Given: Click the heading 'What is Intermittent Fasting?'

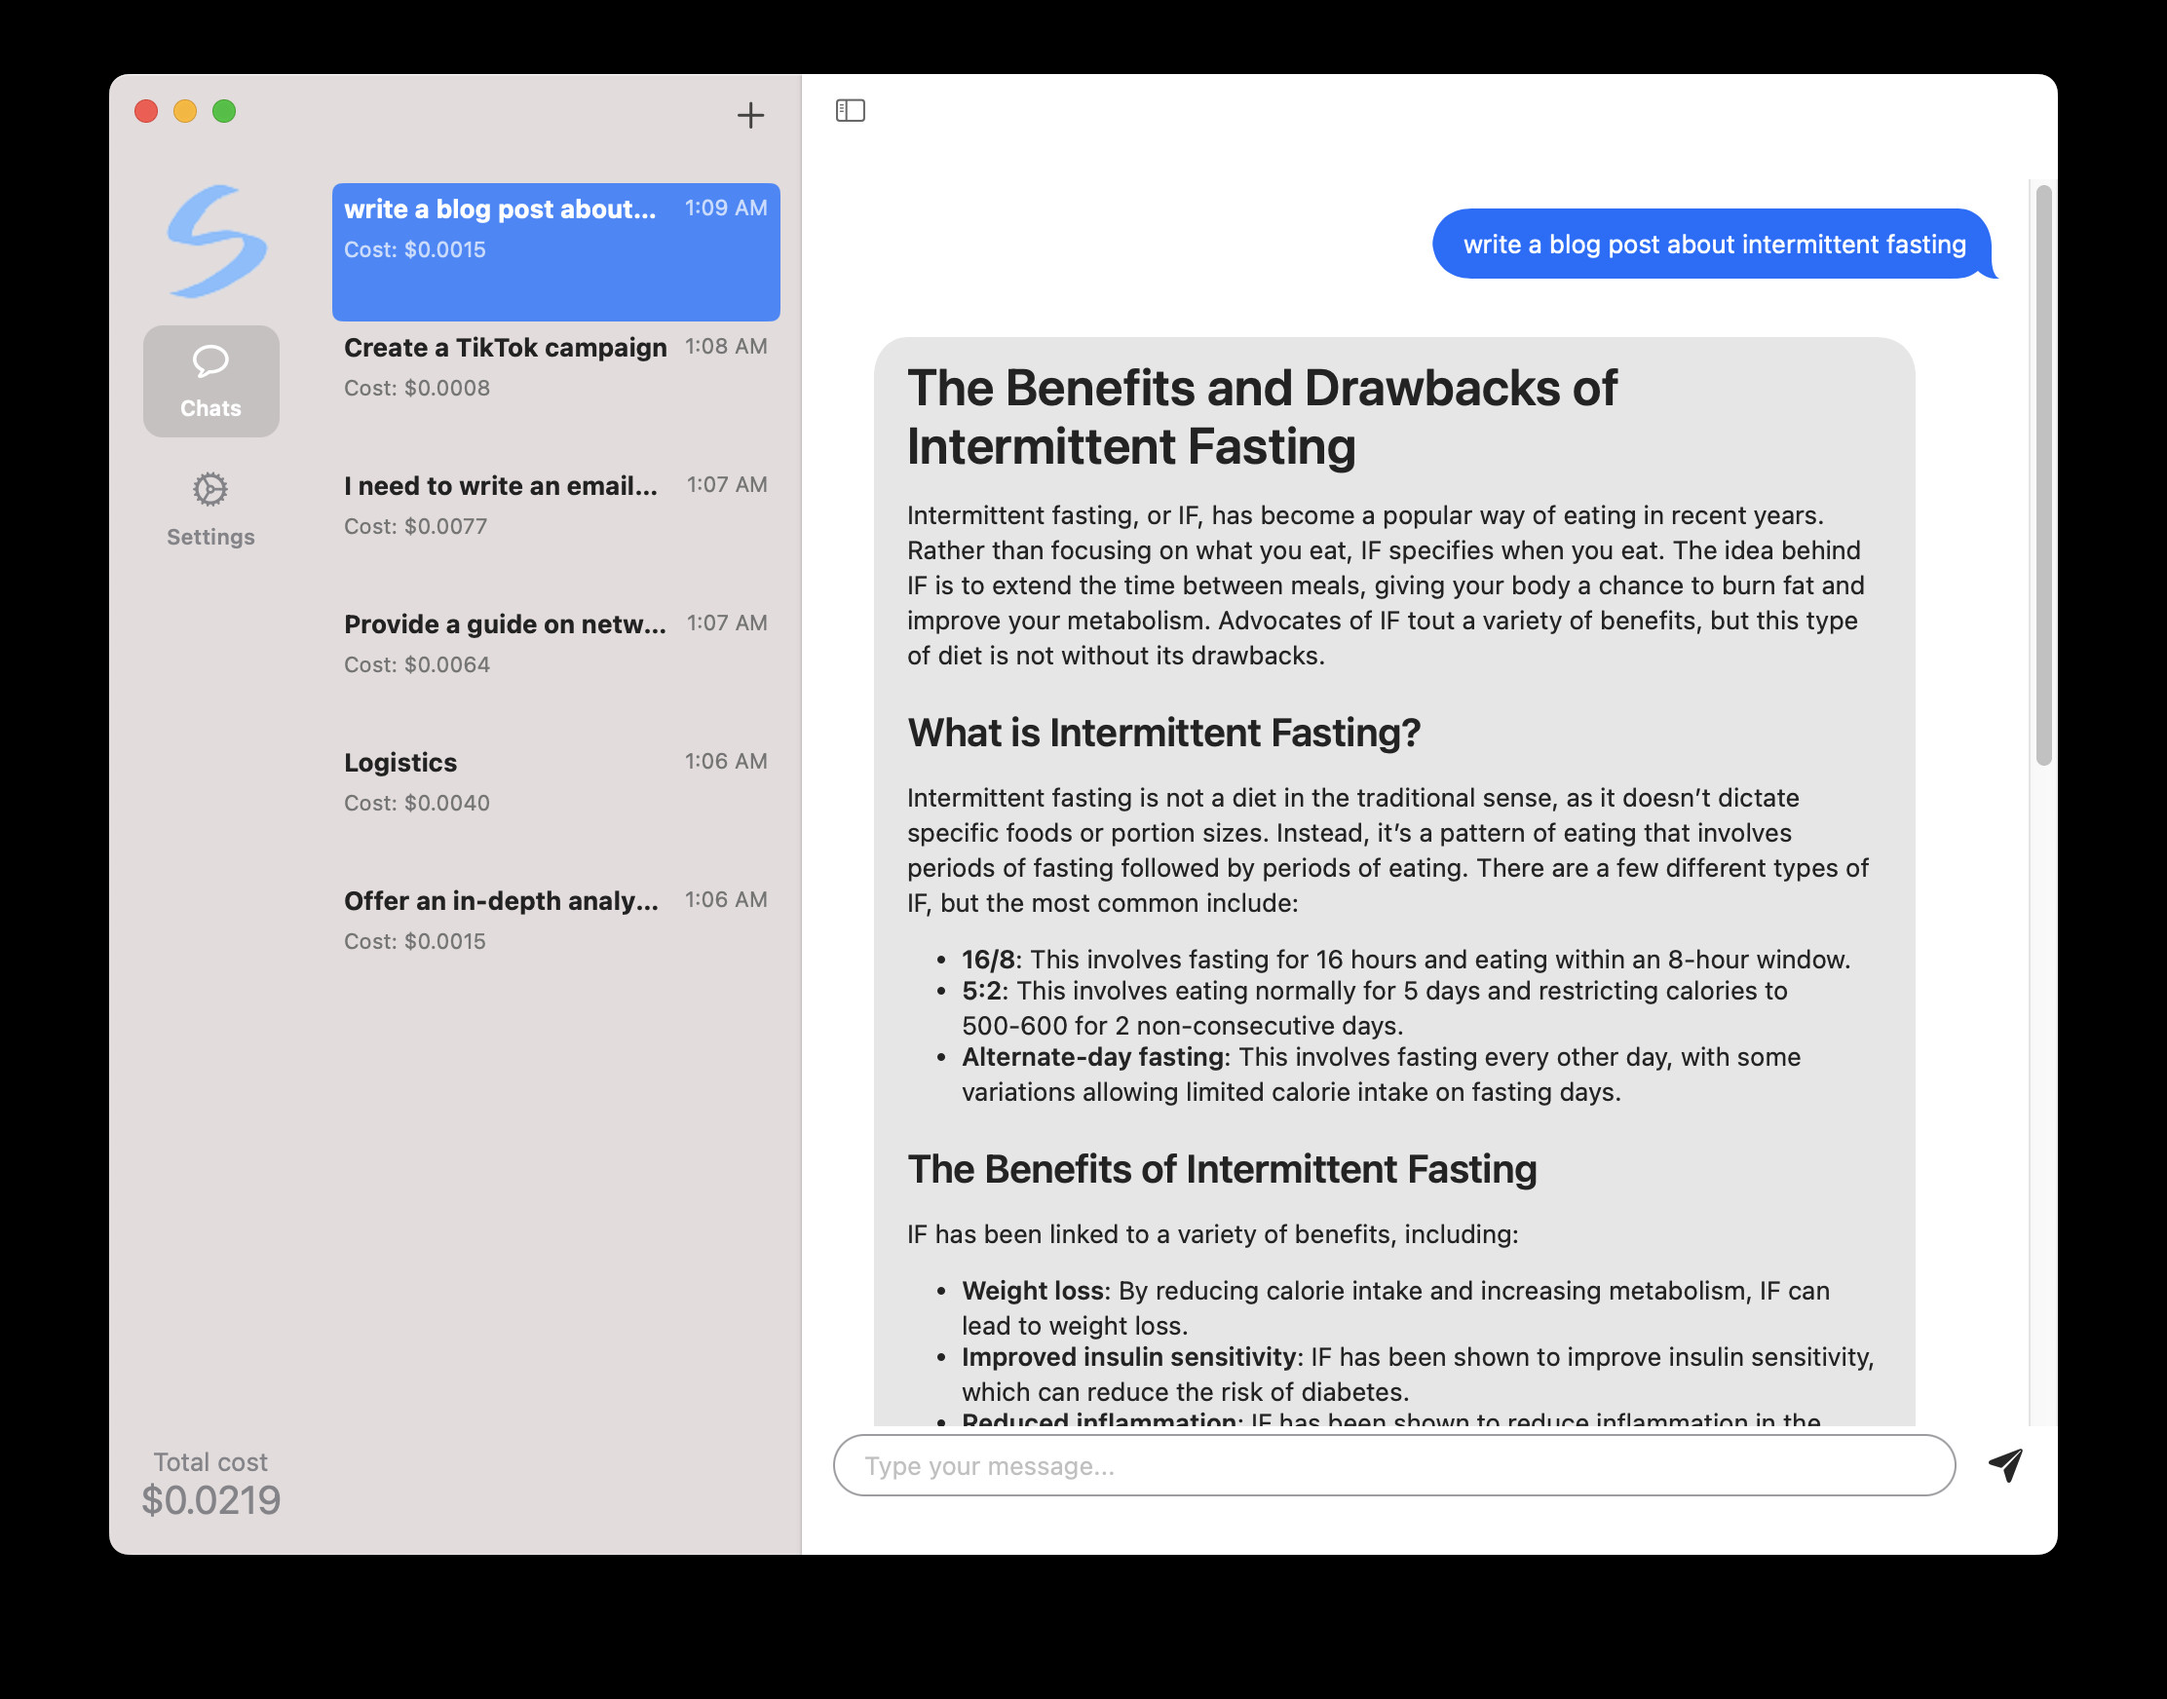Looking at the screenshot, I should (x=1163, y=734).
